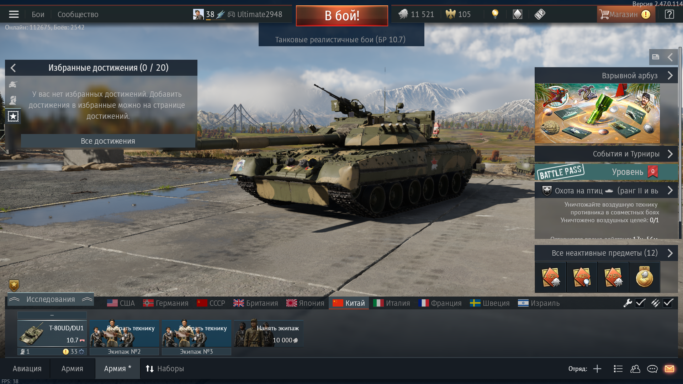Click the В бой! battle button
Screen dimensions: 683x384
pos(342,16)
